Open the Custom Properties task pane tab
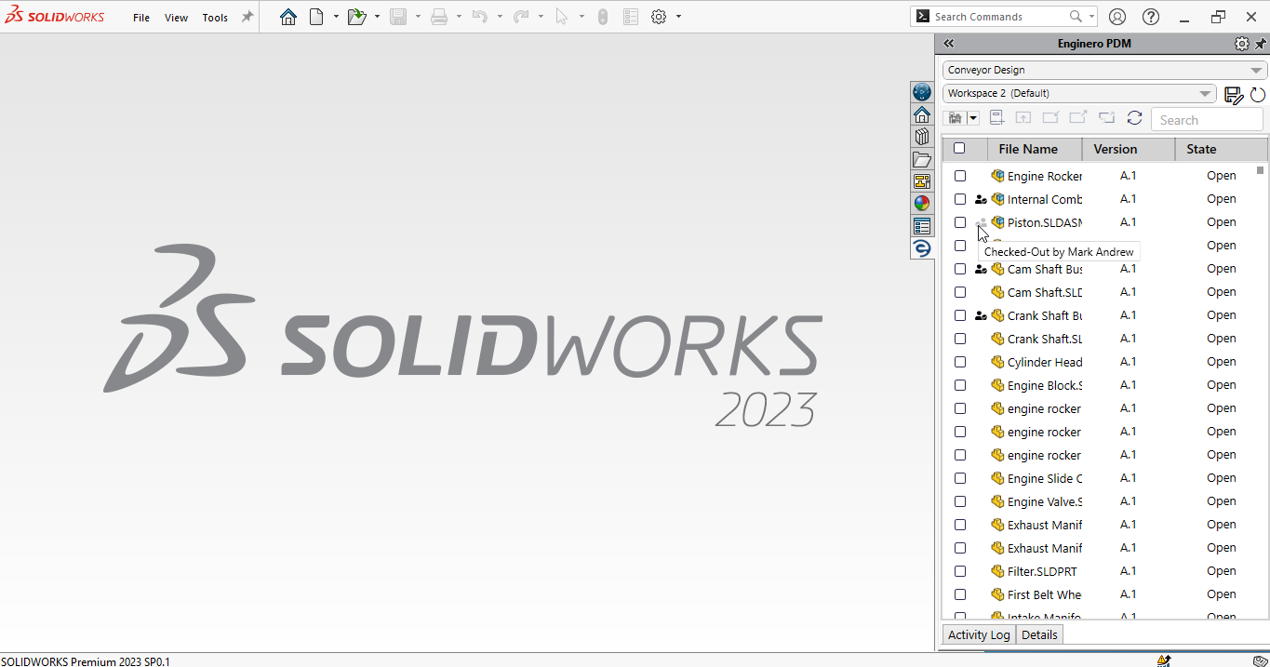The height and width of the screenshot is (667, 1270). point(922,226)
